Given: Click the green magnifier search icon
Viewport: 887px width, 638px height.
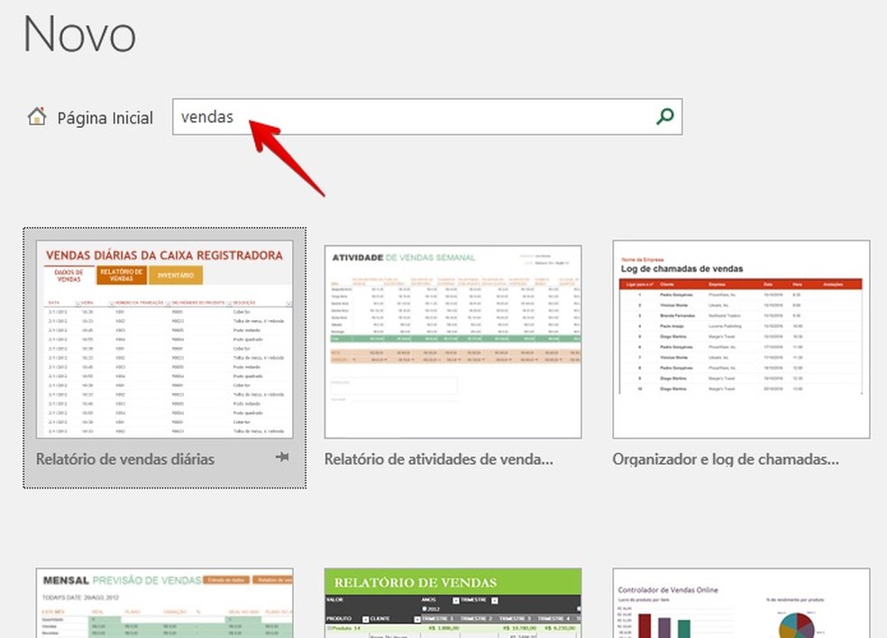Looking at the screenshot, I should 665,116.
